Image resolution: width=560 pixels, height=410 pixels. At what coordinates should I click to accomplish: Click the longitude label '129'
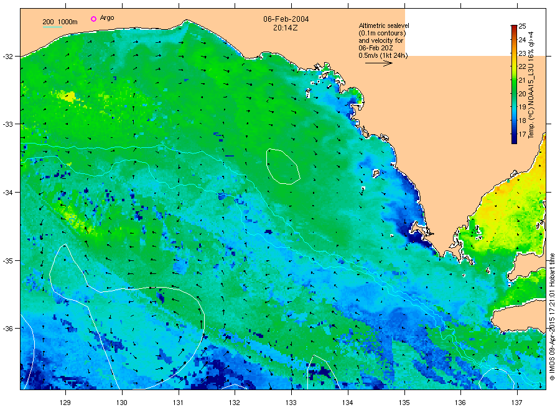[x=65, y=403]
